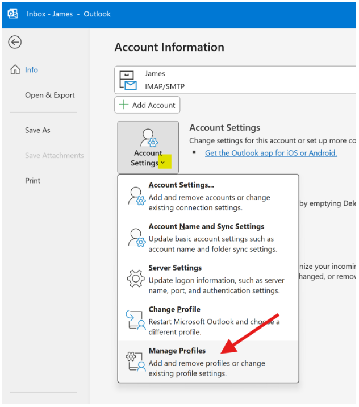Click the Outlook logo in the title bar
Image resolution: width=359 pixels, height=407 pixels.
(x=12, y=14)
